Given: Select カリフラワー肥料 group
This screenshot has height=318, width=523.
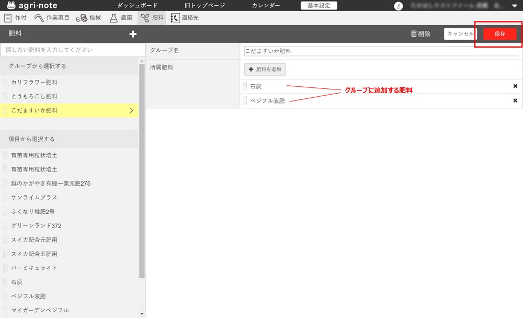Looking at the screenshot, I should pyautogui.click(x=69, y=82).
